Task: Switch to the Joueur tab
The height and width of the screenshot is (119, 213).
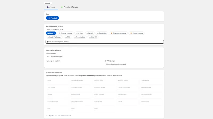Action: (51, 7)
